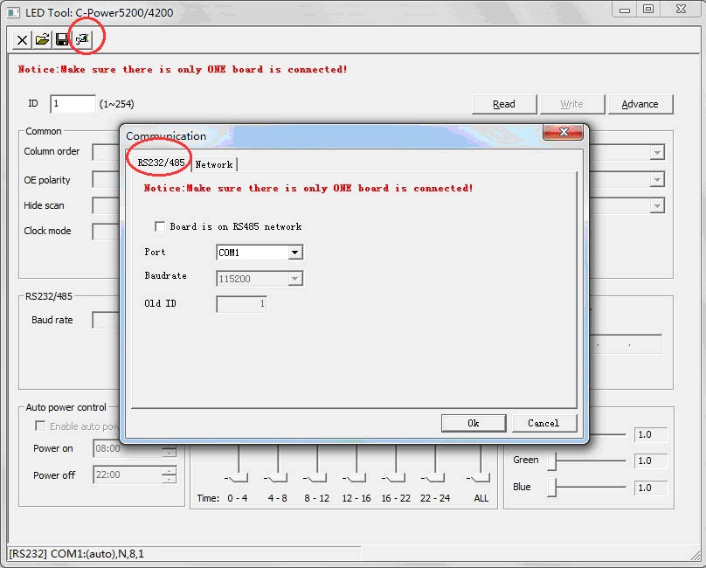The image size is (706, 568).
Task: Click the X icon in the main toolbar
Action: click(23, 40)
